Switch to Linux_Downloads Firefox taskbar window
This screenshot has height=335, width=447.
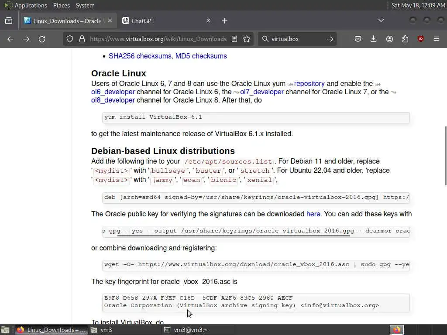coord(52,330)
